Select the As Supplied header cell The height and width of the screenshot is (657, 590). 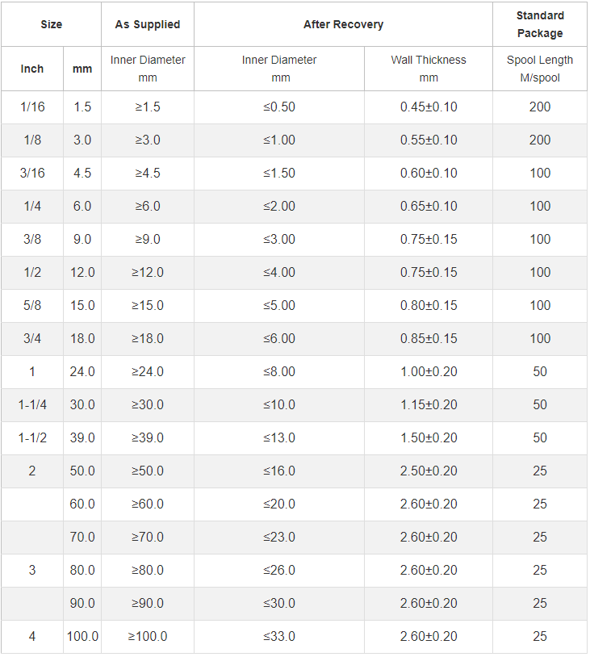pos(148,24)
